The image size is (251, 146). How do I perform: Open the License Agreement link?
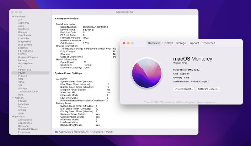[x=207, y=102]
